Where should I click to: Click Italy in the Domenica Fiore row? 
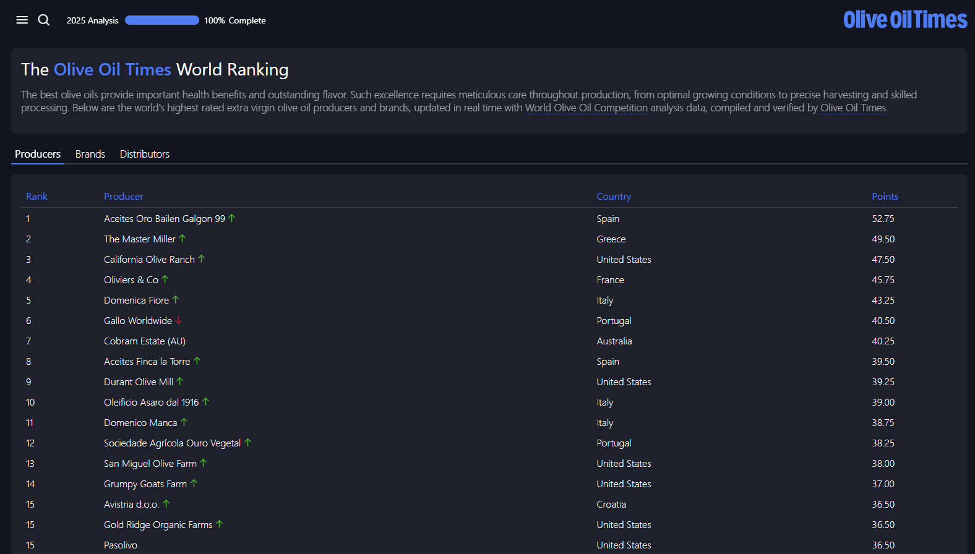click(x=605, y=300)
